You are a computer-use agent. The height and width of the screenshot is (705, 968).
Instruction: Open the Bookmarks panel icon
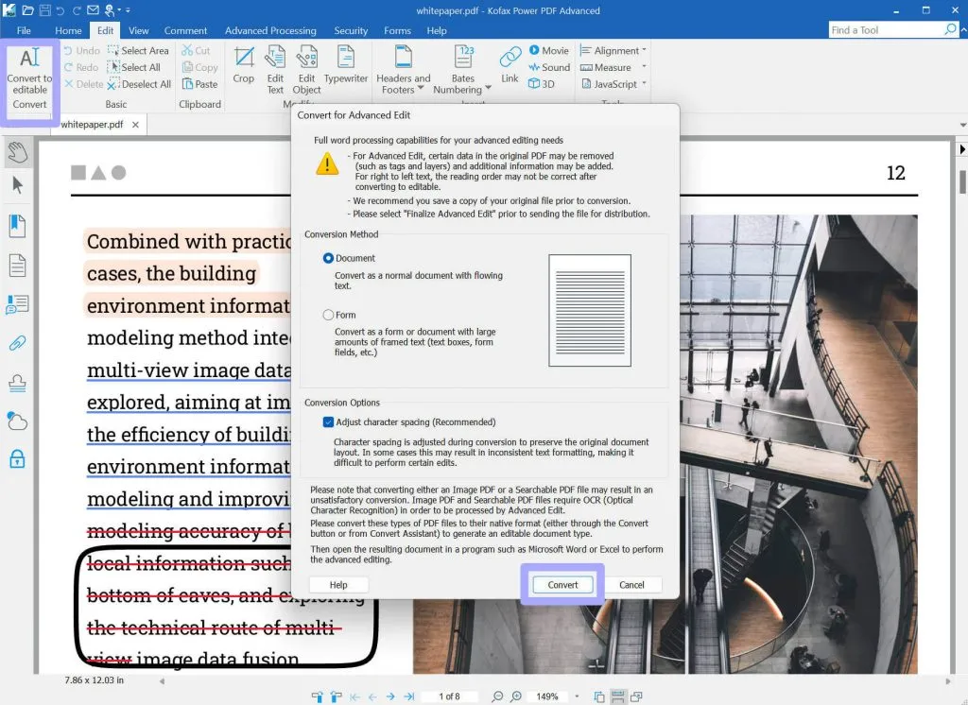pyautogui.click(x=17, y=225)
